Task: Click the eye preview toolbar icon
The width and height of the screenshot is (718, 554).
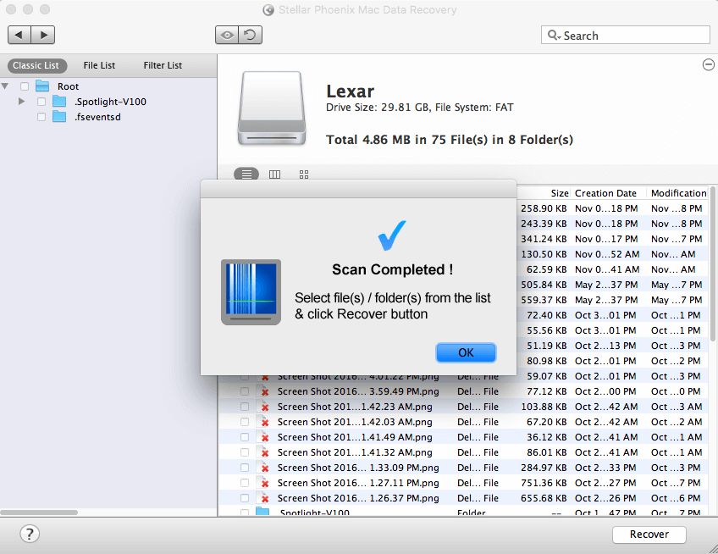Action: point(227,35)
